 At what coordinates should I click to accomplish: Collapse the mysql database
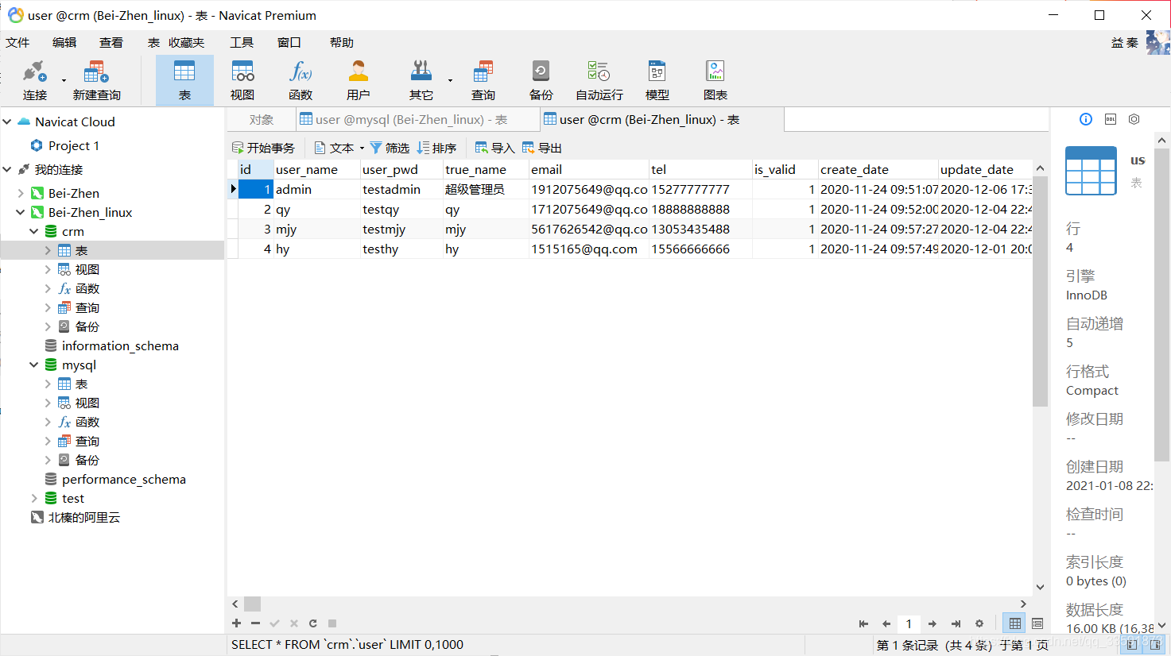34,365
